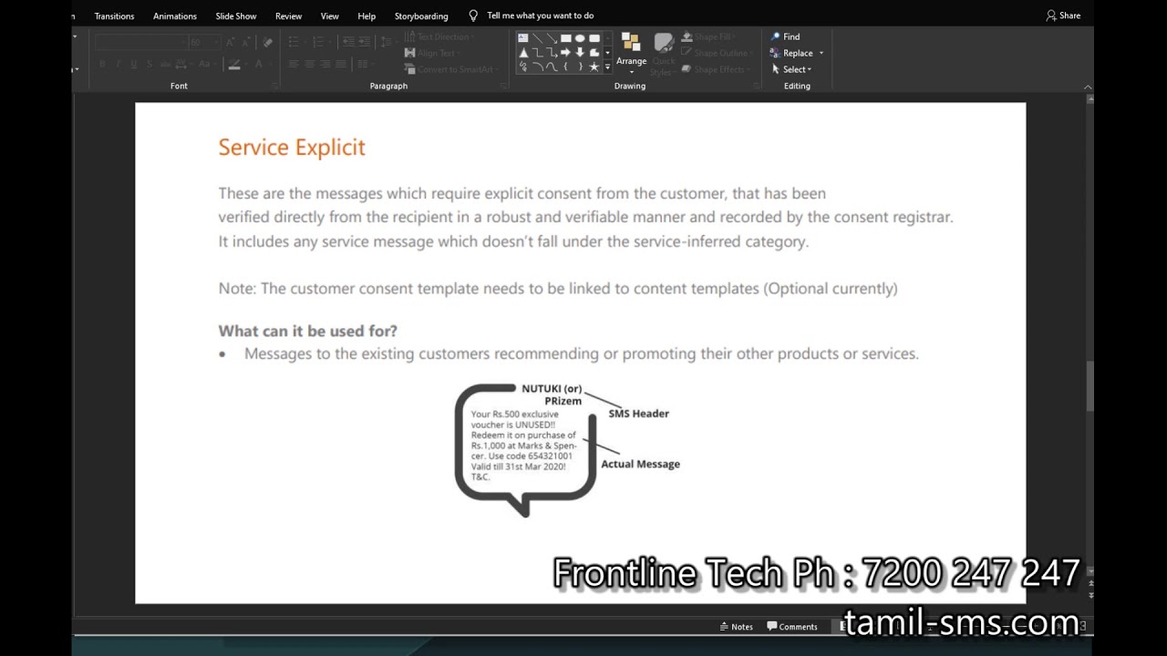Pick the five-point star shape

[x=594, y=67]
